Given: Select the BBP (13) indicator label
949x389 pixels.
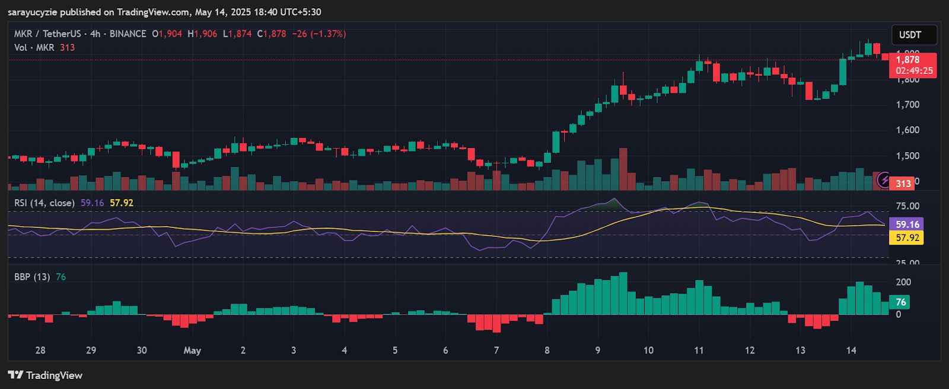Looking at the screenshot, I should (x=32, y=277).
